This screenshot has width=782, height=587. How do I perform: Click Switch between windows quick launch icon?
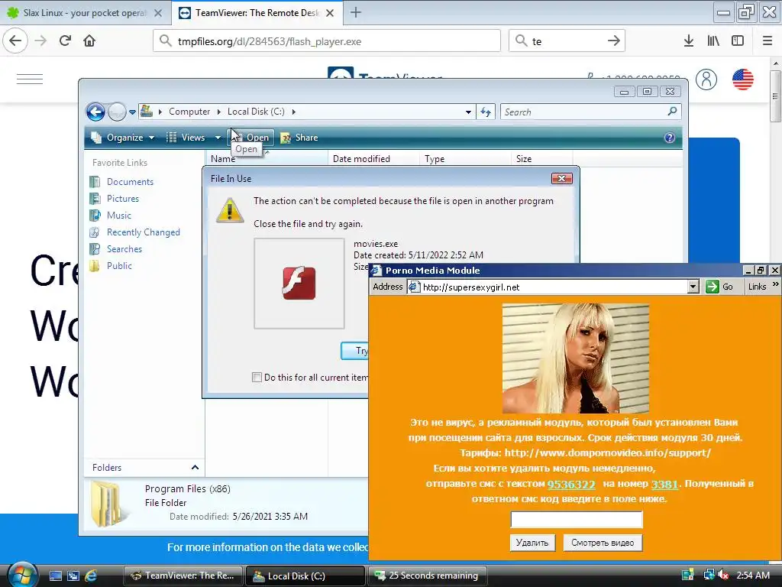pyautogui.click(x=73, y=576)
